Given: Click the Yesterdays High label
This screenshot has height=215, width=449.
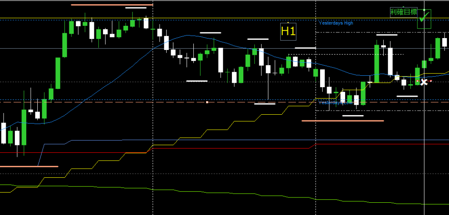Looking at the screenshot, I should [x=335, y=23].
